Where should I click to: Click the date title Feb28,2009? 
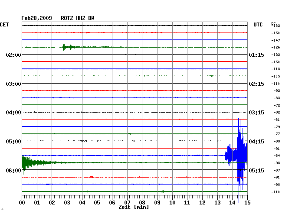[36, 18]
